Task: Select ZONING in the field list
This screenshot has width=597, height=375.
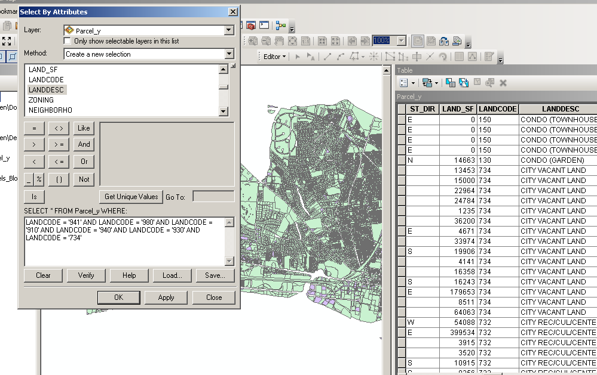Action: (x=41, y=100)
